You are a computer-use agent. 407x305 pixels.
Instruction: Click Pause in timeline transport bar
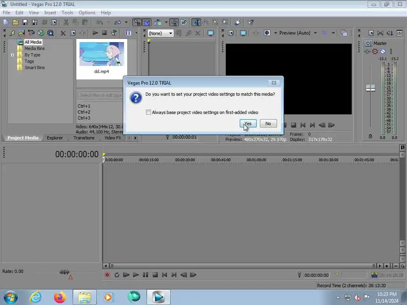point(145,275)
